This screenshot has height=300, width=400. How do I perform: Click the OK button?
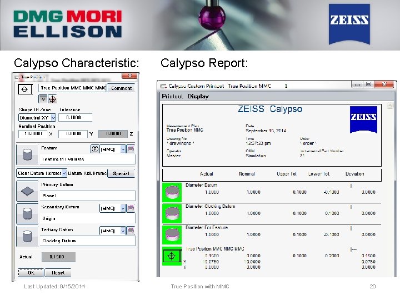pos(31,273)
